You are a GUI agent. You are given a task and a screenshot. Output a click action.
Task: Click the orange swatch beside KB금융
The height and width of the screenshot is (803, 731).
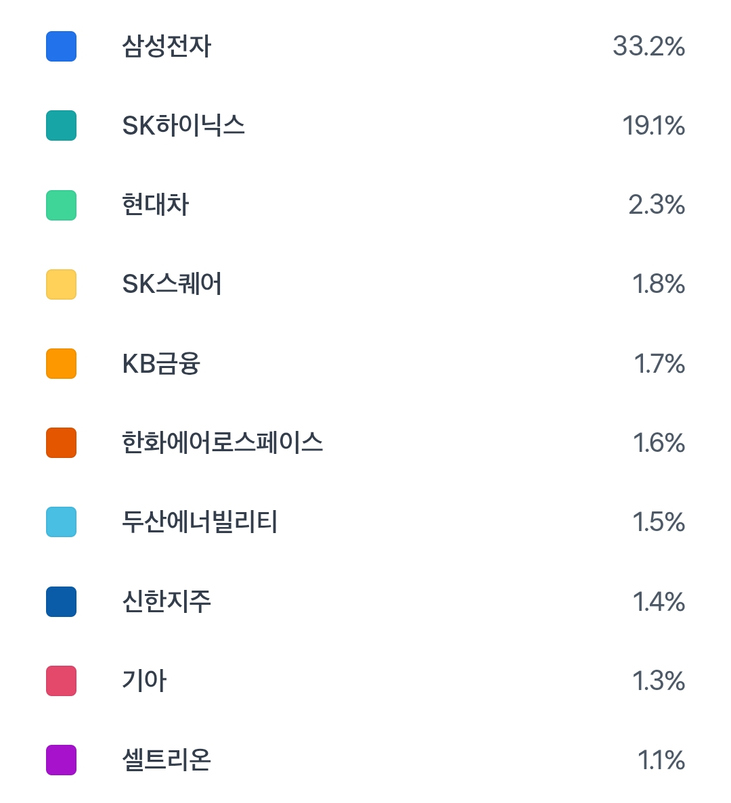pos(61,364)
